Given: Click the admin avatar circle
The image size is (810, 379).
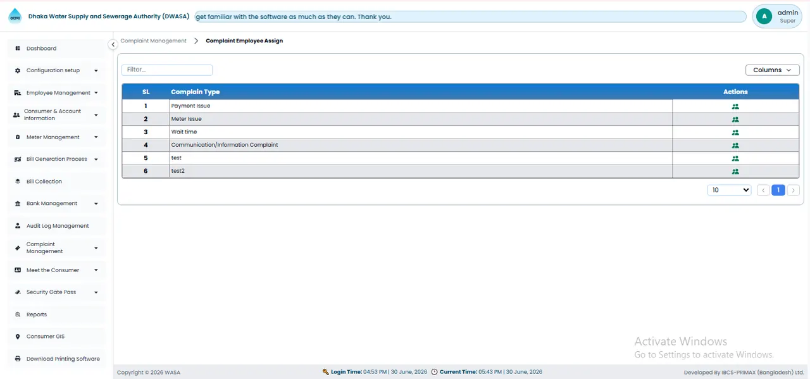Looking at the screenshot, I should coord(764,16).
